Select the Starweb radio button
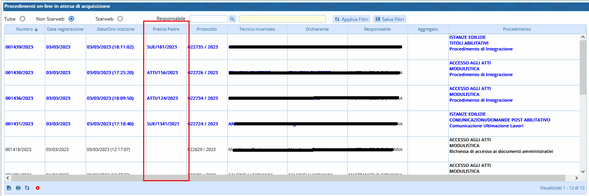This screenshot has width=589, height=196. [120, 19]
